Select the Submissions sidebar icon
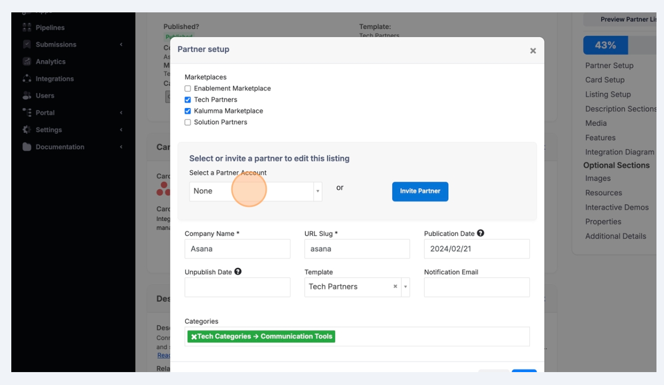 click(27, 45)
